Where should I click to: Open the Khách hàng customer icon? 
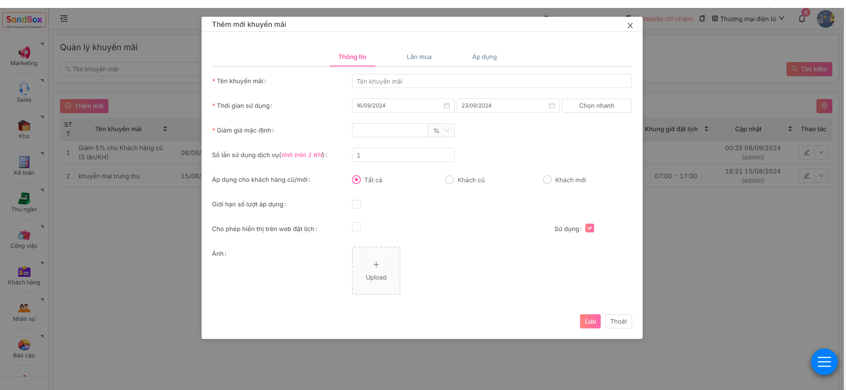(x=24, y=272)
